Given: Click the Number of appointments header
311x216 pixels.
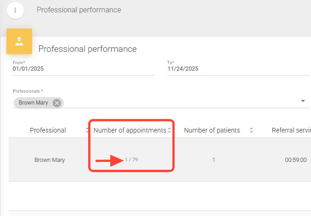Looking at the screenshot, I should pos(130,130).
